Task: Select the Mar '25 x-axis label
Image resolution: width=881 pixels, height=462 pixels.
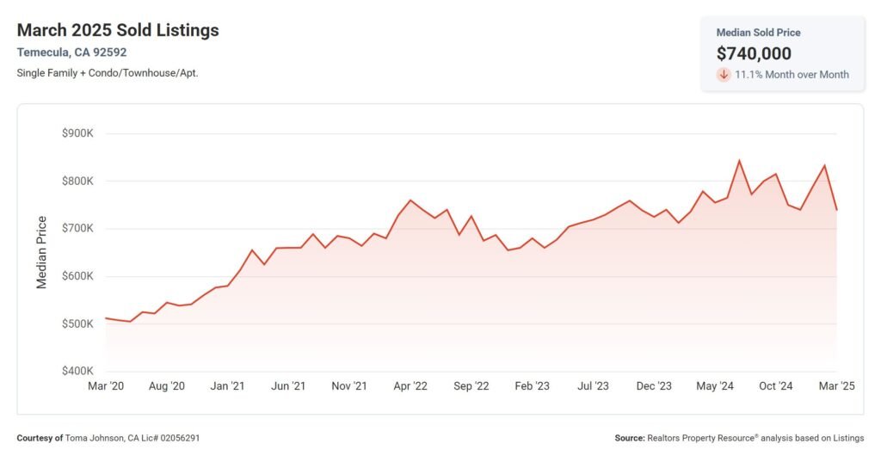Action: click(x=835, y=386)
